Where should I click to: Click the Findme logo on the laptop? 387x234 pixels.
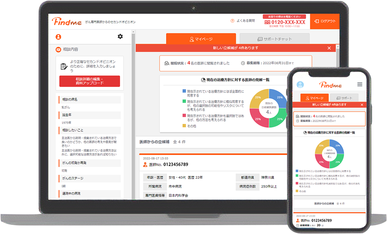pos(67,21)
